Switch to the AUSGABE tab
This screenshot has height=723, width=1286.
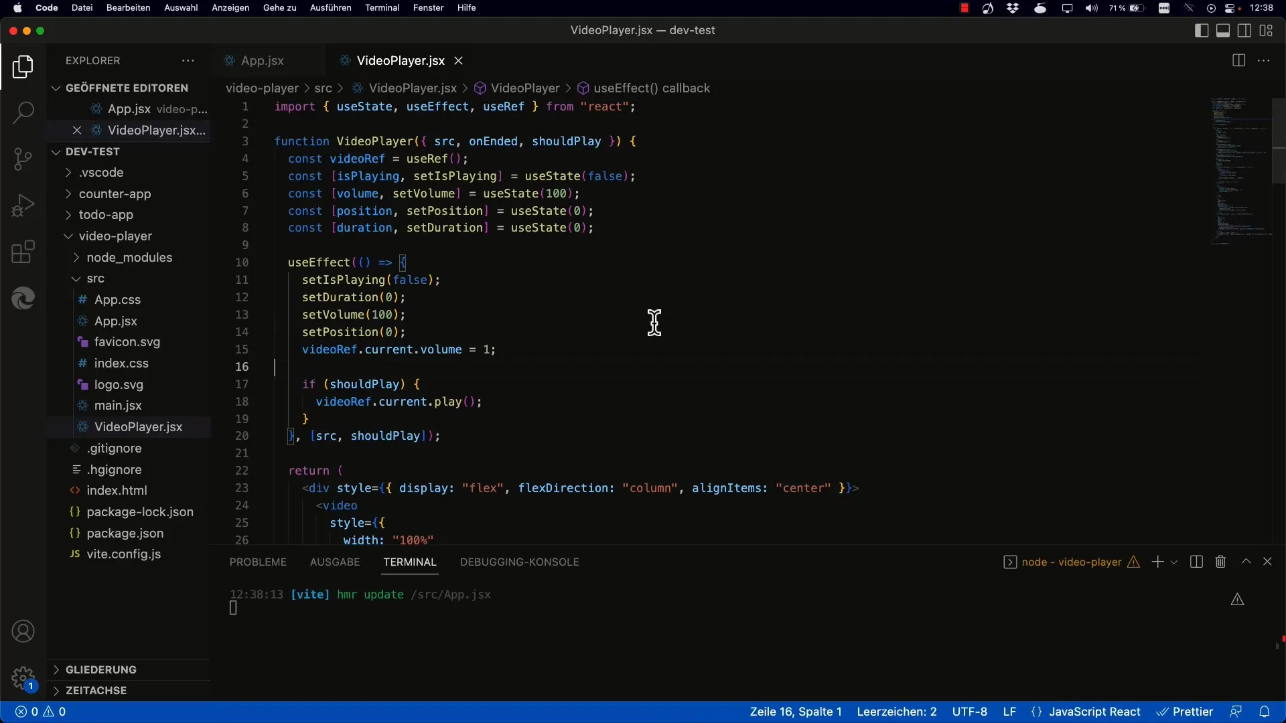click(x=335, y=562)
